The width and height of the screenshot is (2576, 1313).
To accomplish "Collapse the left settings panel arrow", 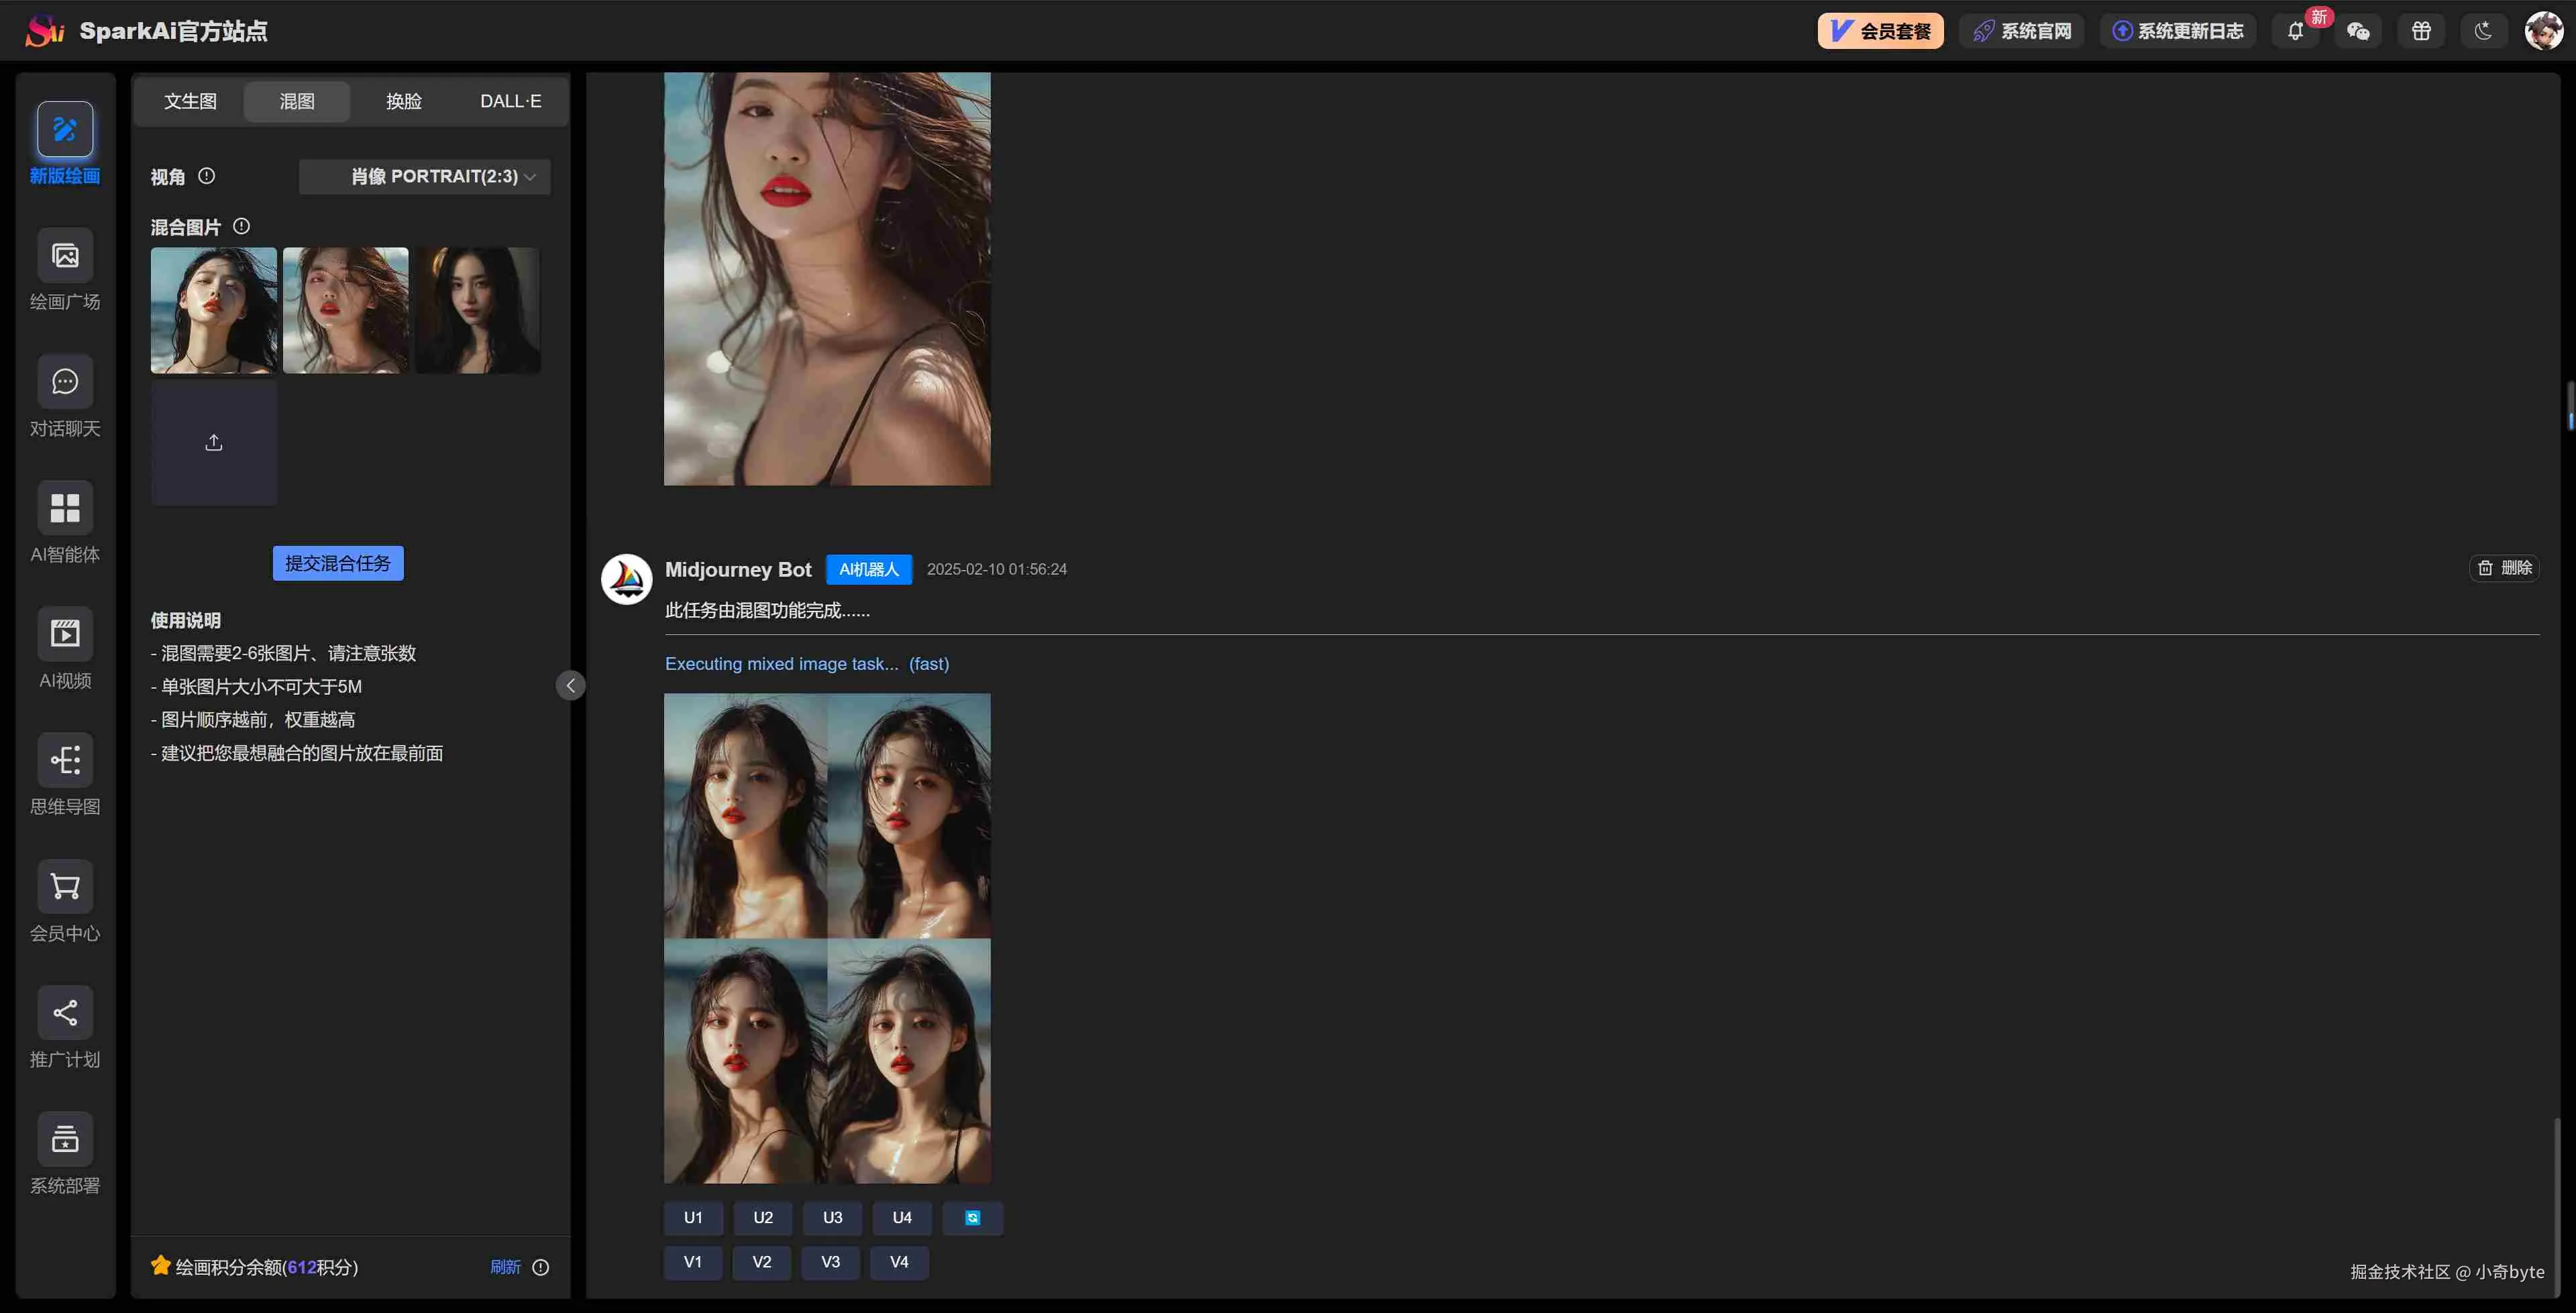I will [x=570, y=685].
